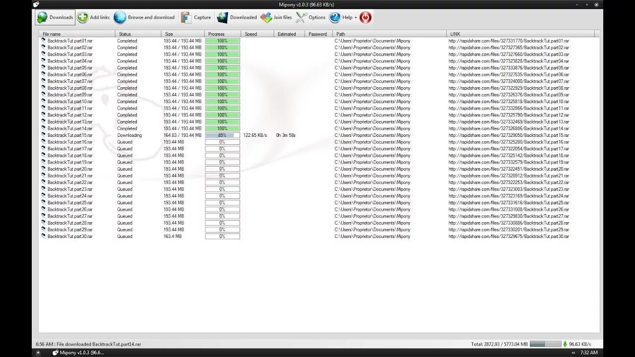Click the red power shutdown icon
The height and width of the screenshot is (357, 635).
click(365, 17)
